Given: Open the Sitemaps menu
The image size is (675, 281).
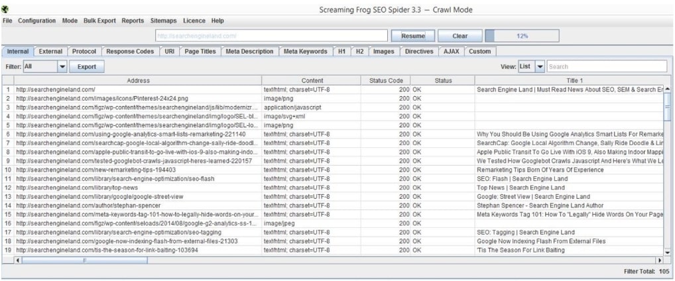Looking at the screenshot, I should 164,21.
